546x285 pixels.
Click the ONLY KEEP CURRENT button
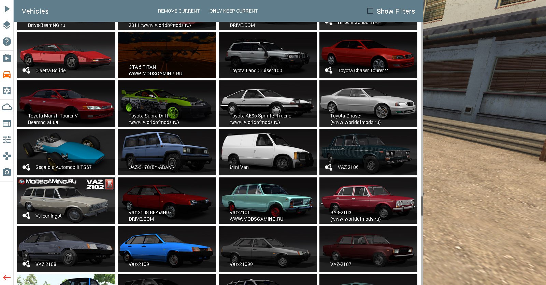(233, 11)
